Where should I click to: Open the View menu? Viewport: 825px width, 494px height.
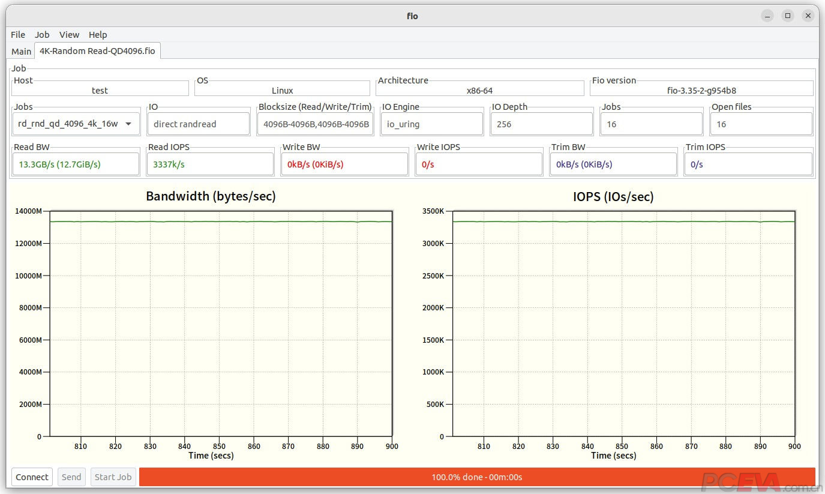pos(70,35)
